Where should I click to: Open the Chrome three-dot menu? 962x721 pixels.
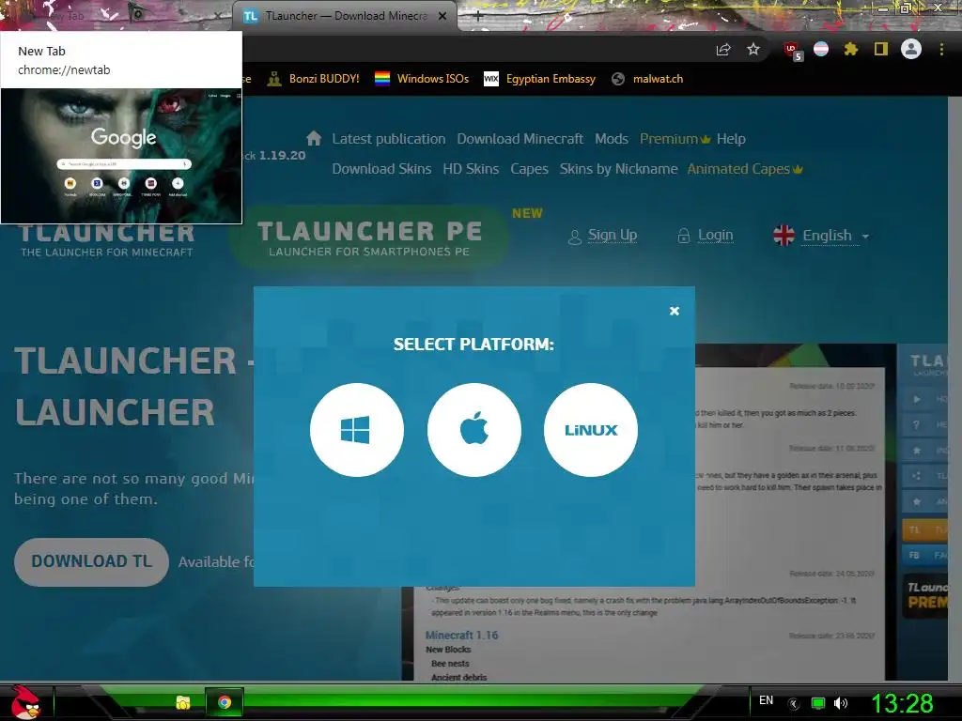coord(941,49)
